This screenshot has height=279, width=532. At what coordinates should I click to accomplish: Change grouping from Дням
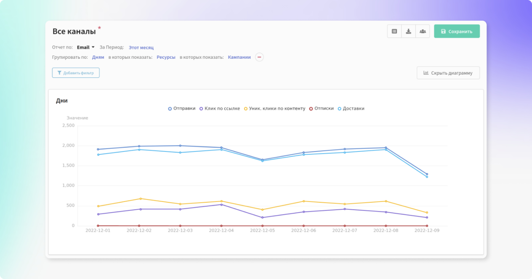coord(98,57)
